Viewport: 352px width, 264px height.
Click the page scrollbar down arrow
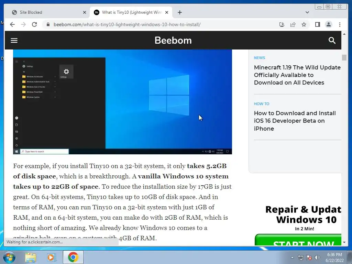click(x=344, y=242)
